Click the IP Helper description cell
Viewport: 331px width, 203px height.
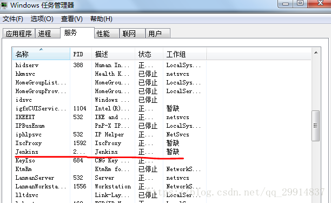[109, 134]
